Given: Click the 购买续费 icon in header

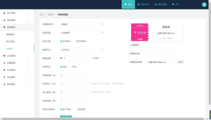Looking at the screenshot, I should click(156, 4).
